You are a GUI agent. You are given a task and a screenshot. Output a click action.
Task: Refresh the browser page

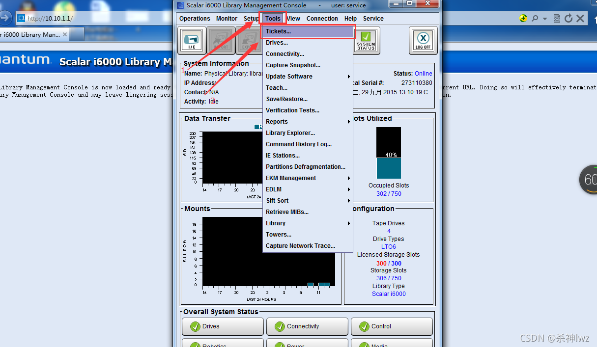(x=569, y=18)
